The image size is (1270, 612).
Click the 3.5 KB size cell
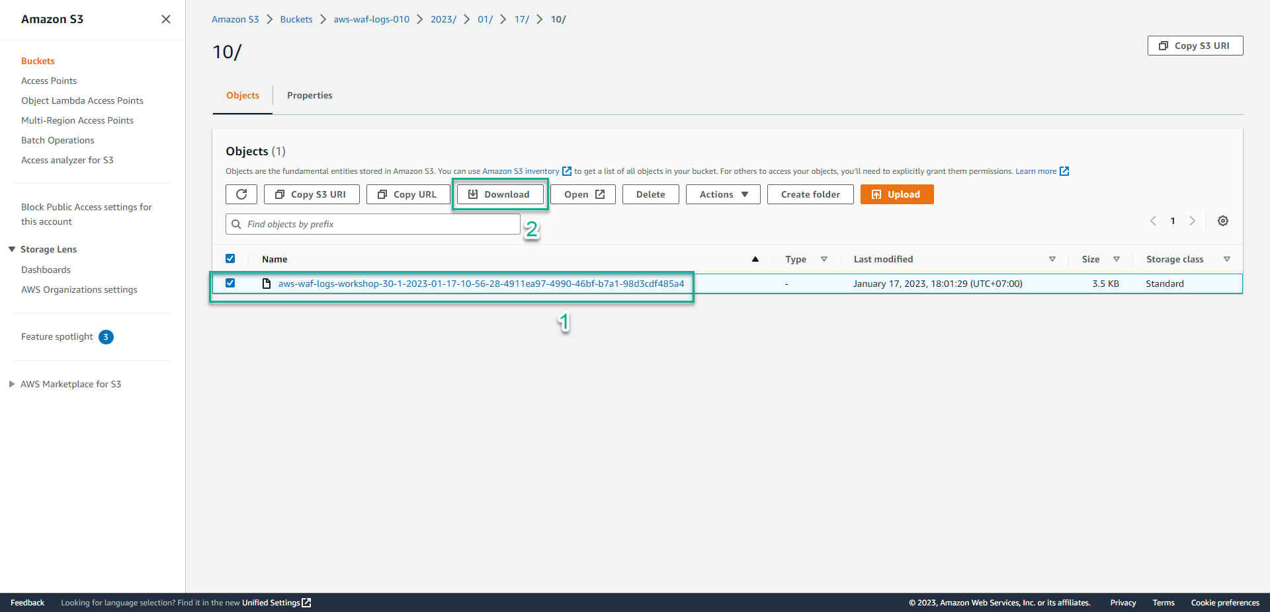point(1105,284)
